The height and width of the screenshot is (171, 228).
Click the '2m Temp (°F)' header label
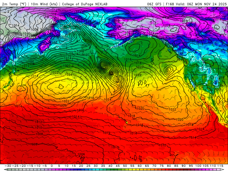14,4
